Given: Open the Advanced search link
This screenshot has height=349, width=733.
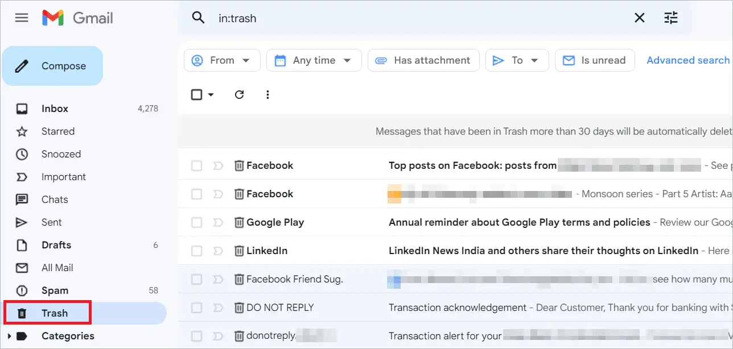Looking at the screenshot, I should (x=688, y=60).
